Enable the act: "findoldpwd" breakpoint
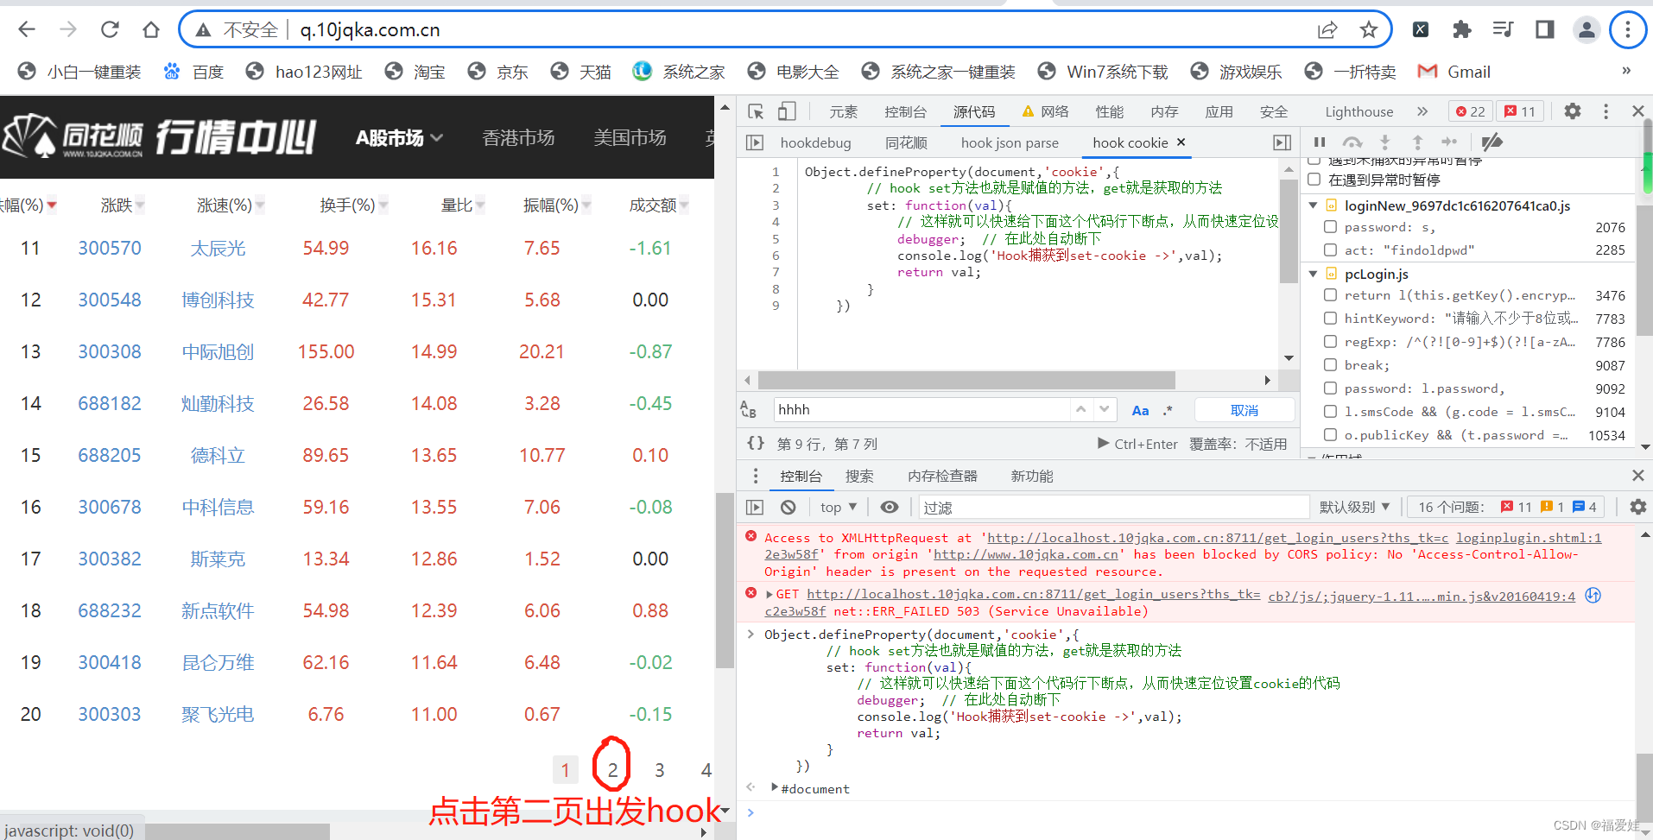This screenshot has width=1653, height=840. [x=1330, y=250]
